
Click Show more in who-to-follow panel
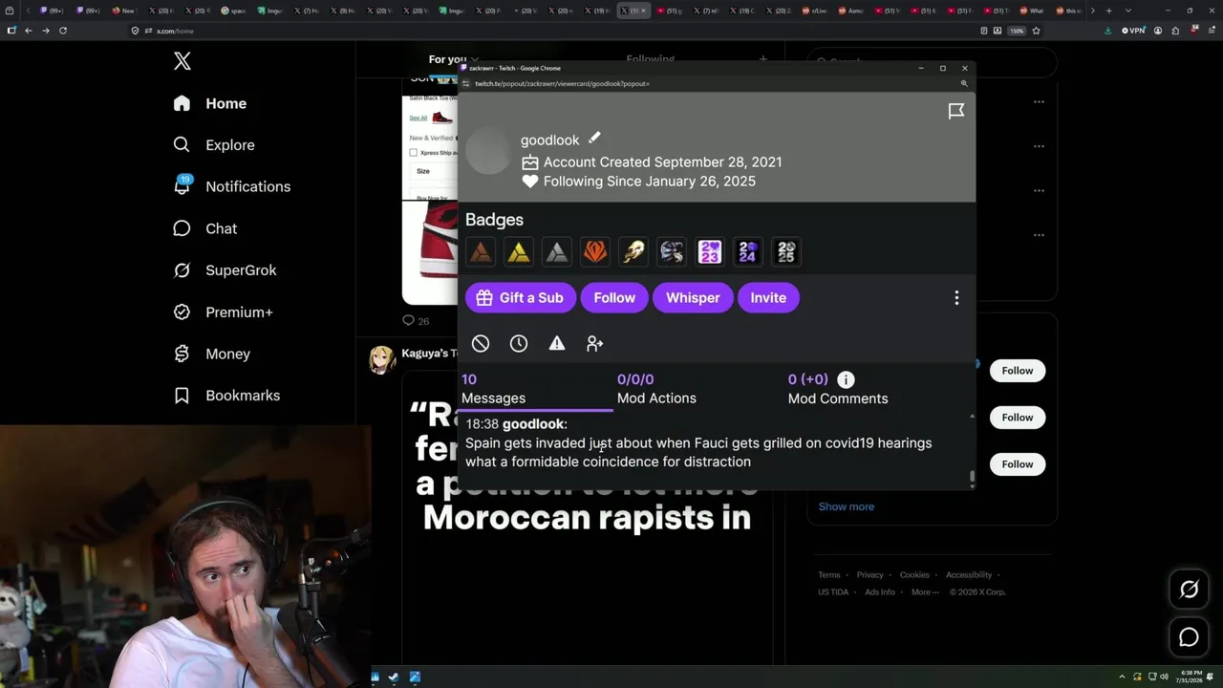coord(847,506)
